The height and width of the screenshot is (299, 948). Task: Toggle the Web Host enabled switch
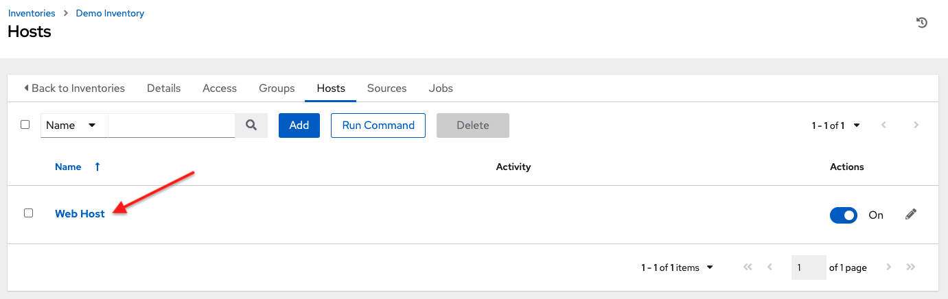[844, 215]
